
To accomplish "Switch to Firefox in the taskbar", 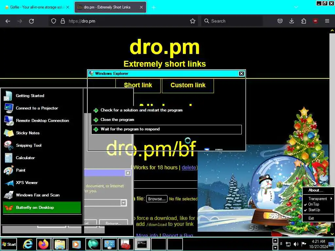I will (x=44, y=244).
